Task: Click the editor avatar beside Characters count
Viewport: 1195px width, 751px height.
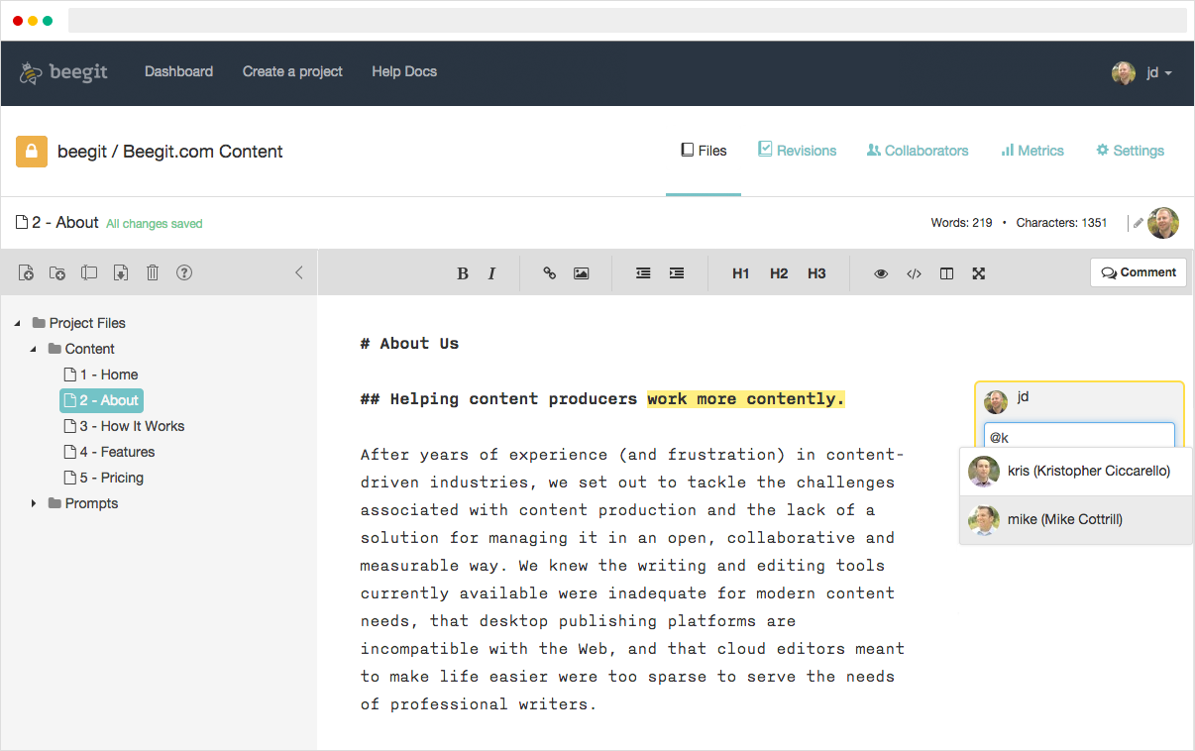Action: click(1163, 223)
